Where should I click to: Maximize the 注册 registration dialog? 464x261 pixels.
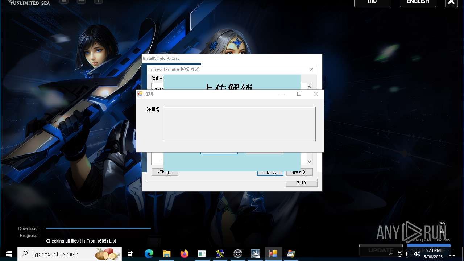(299, 94)
